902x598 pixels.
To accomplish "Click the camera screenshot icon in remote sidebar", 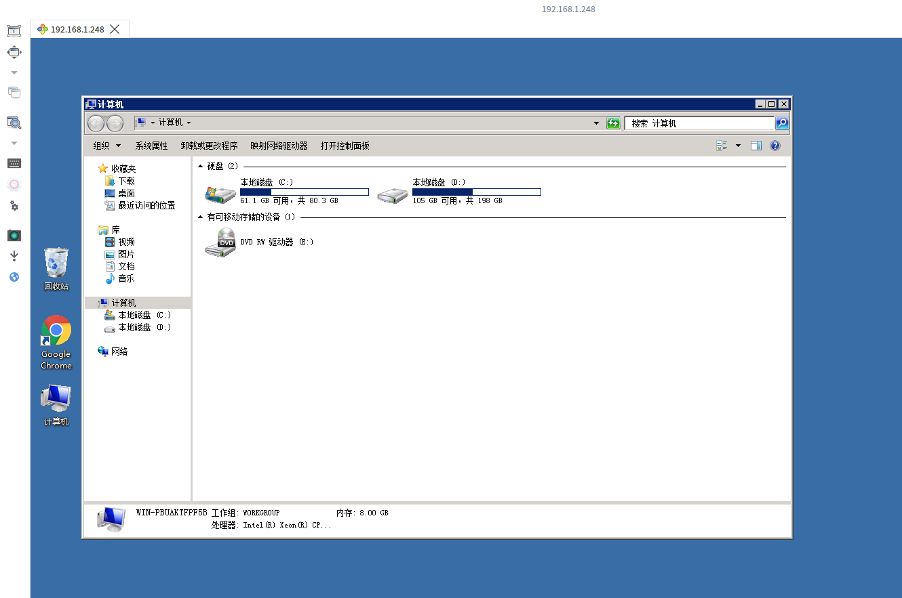I will 14,235.
